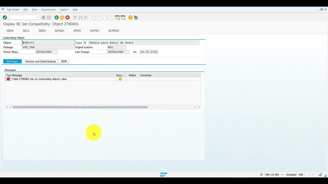The width and height of the screenshot is (328, 184).
Task: Click the Find Next binoculars icon
Action: (86, 17)
